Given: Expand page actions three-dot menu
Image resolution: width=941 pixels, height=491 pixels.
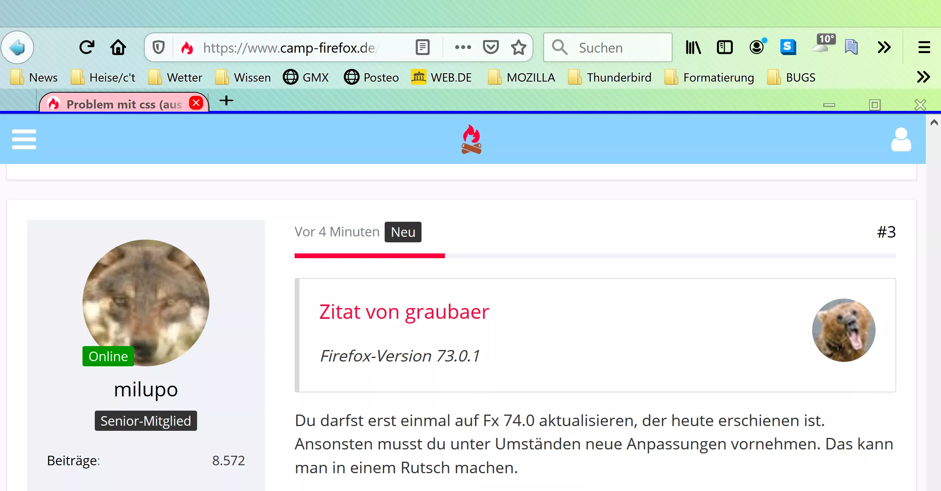Looking at the screenshot, I should click(463, 48).
